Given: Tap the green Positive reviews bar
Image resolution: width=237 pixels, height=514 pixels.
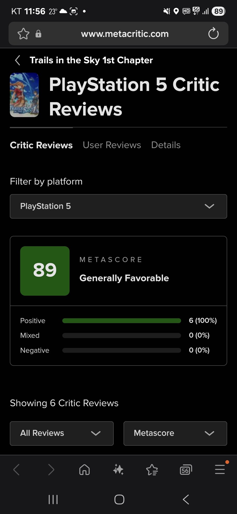Looking at the screenshot, I should point(122,321).
